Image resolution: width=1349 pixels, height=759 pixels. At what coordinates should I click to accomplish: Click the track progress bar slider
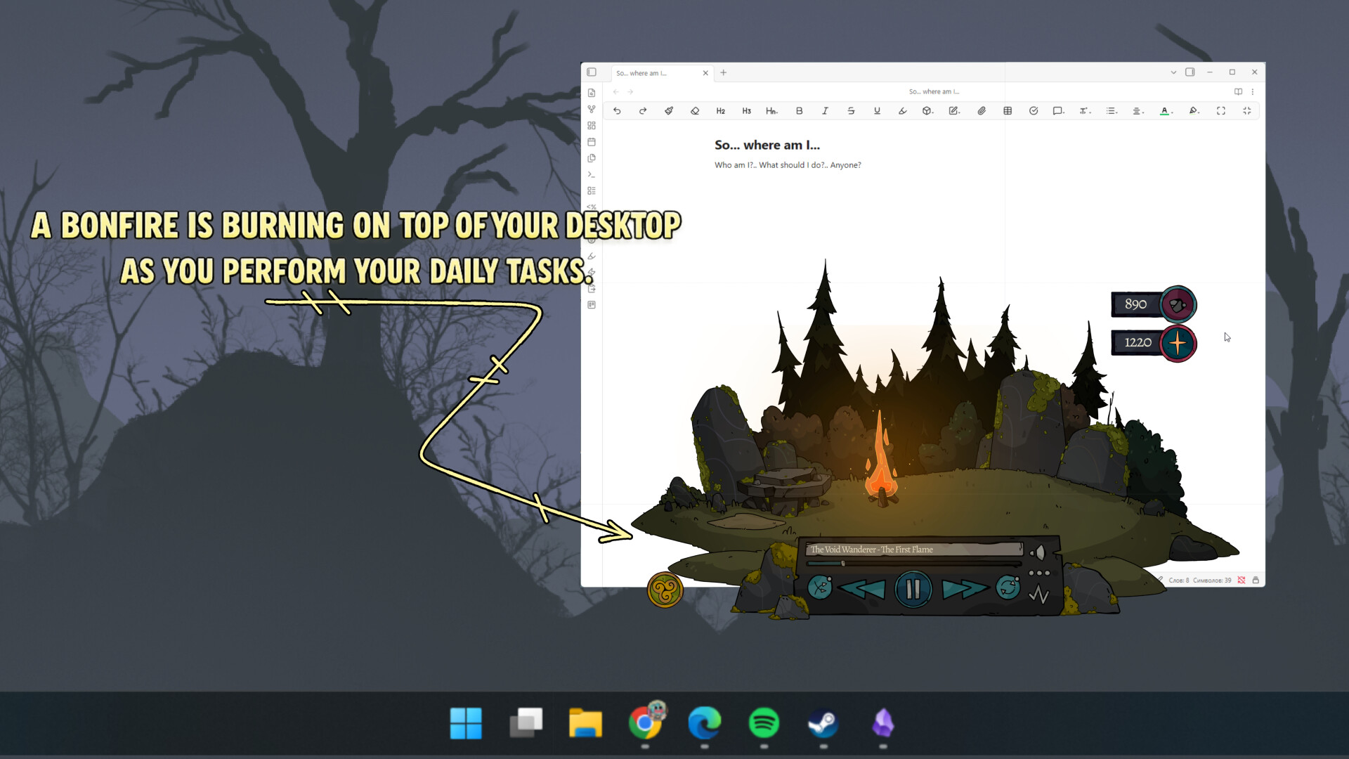tap(843, 564)
